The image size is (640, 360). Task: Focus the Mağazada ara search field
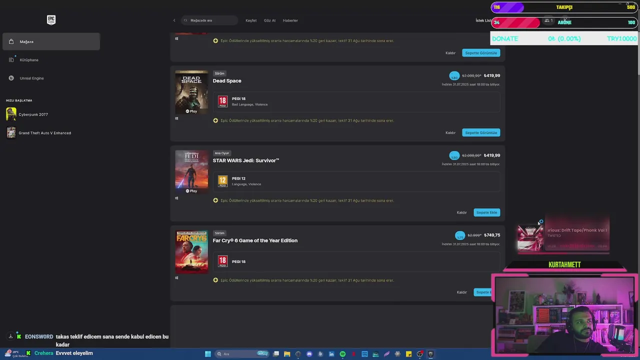(210, 20)
